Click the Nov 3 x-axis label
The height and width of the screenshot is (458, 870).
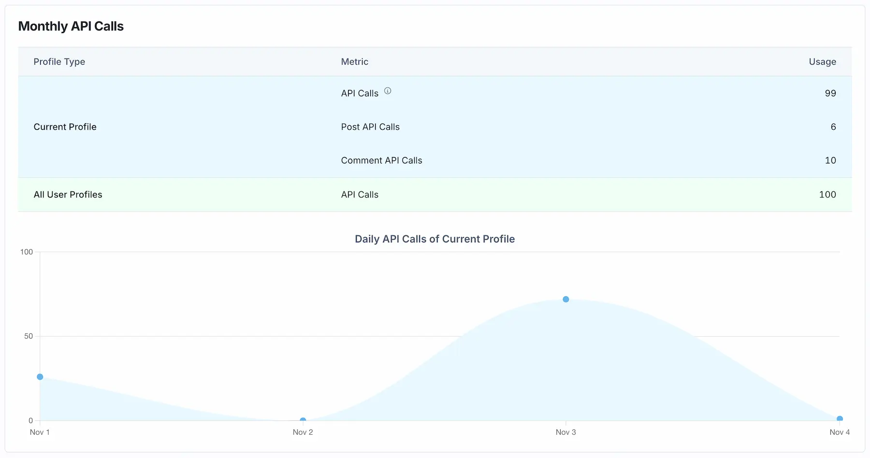pyautogui.click(x=565, y=432)
